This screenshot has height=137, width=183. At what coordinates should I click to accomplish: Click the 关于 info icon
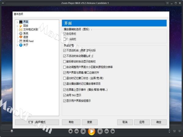[21, 45]
